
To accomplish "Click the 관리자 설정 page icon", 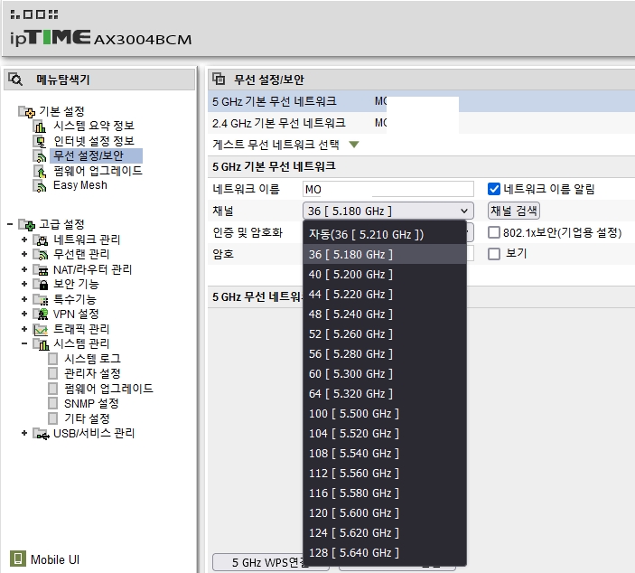I will (52, 373).
